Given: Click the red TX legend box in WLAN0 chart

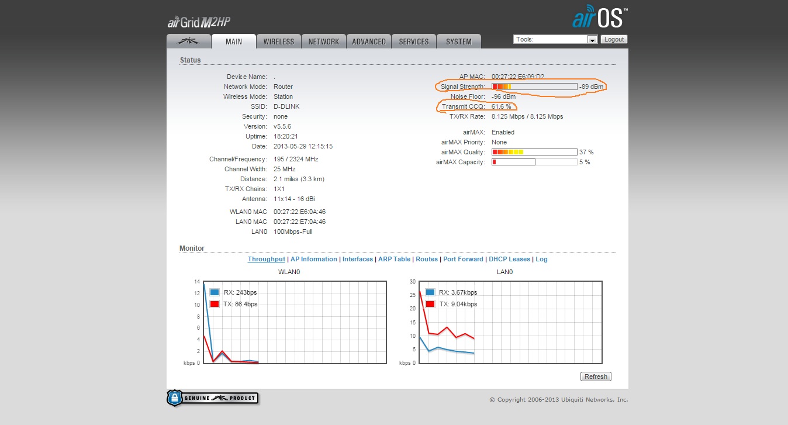Looking at the screenshot, I should 215,304.
